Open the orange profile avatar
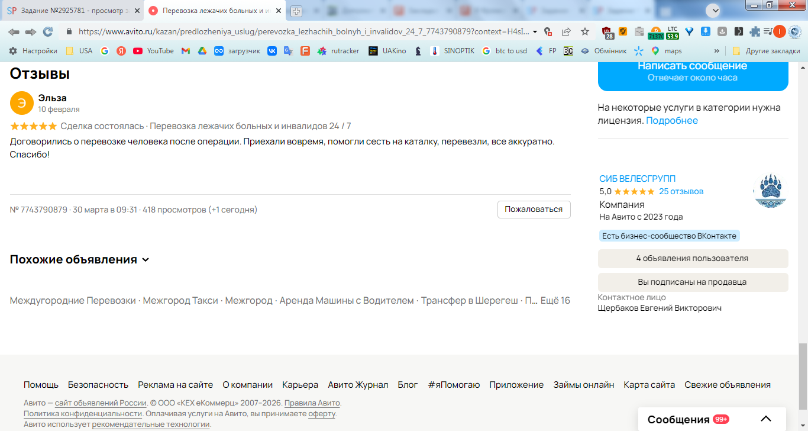 tap(780, 31)
